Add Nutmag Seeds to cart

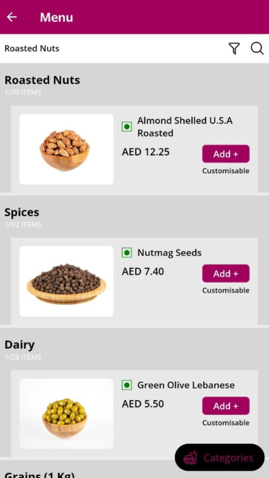click(226, 273)
